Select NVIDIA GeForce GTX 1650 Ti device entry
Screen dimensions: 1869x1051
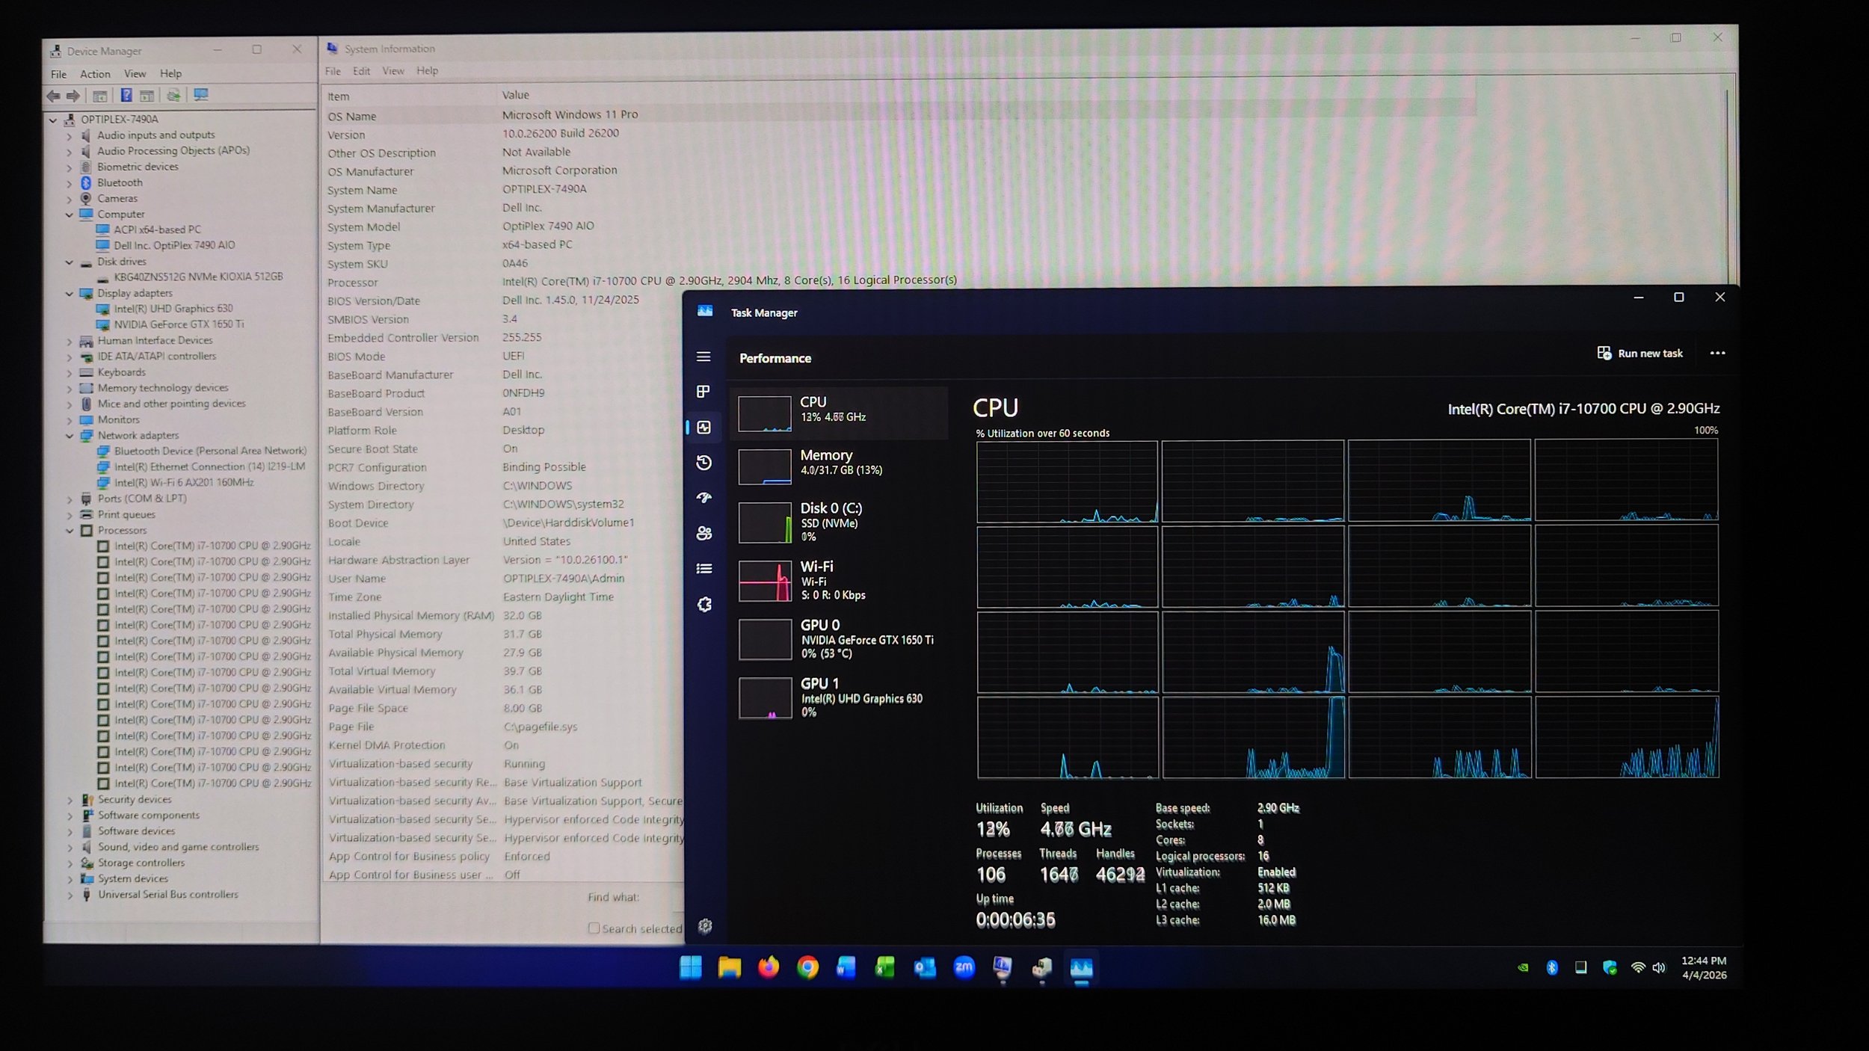(178, 324)
